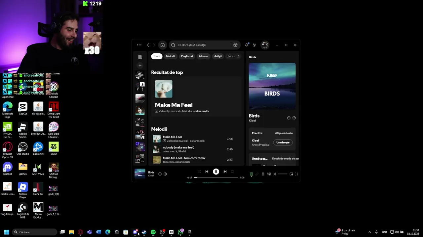Open the Birds album art in side panel
This screenshot has width=423, height=237.
[272, 86]
